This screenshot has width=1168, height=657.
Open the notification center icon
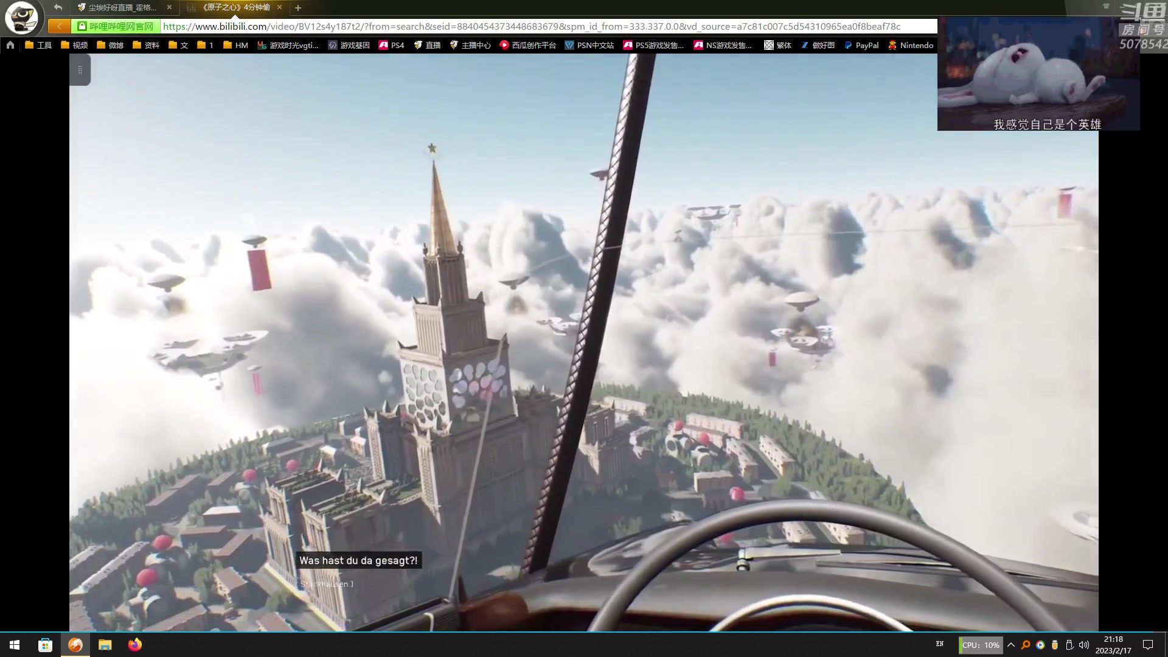1148,645
